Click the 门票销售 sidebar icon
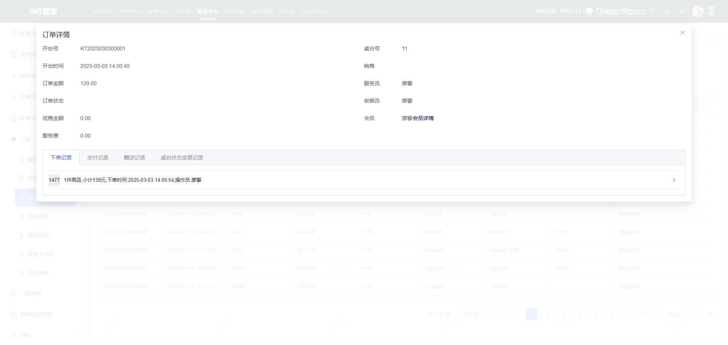 click(14, 293)
